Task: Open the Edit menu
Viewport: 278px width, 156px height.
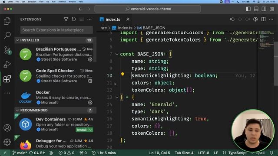Action: pyautogui.click(x=23, y=2)
